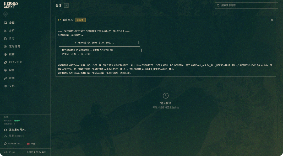Click the 开始对话后将显示在此处 hint text
283x156 pixels.
tap(166, 107)
